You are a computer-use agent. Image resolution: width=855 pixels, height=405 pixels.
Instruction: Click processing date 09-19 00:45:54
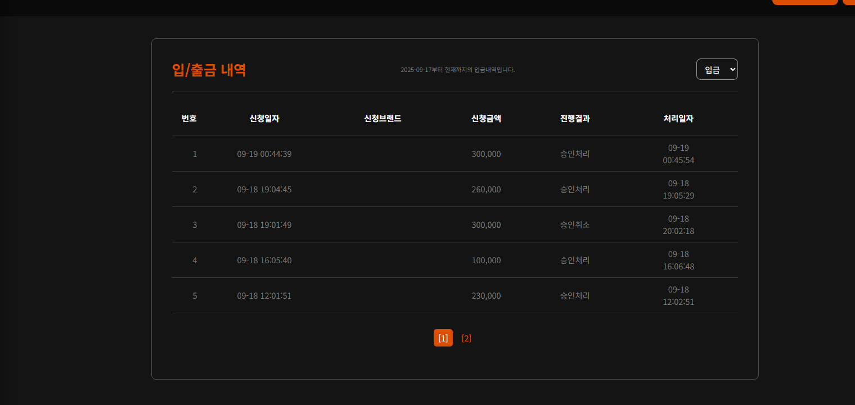click(x=678, y=154)
